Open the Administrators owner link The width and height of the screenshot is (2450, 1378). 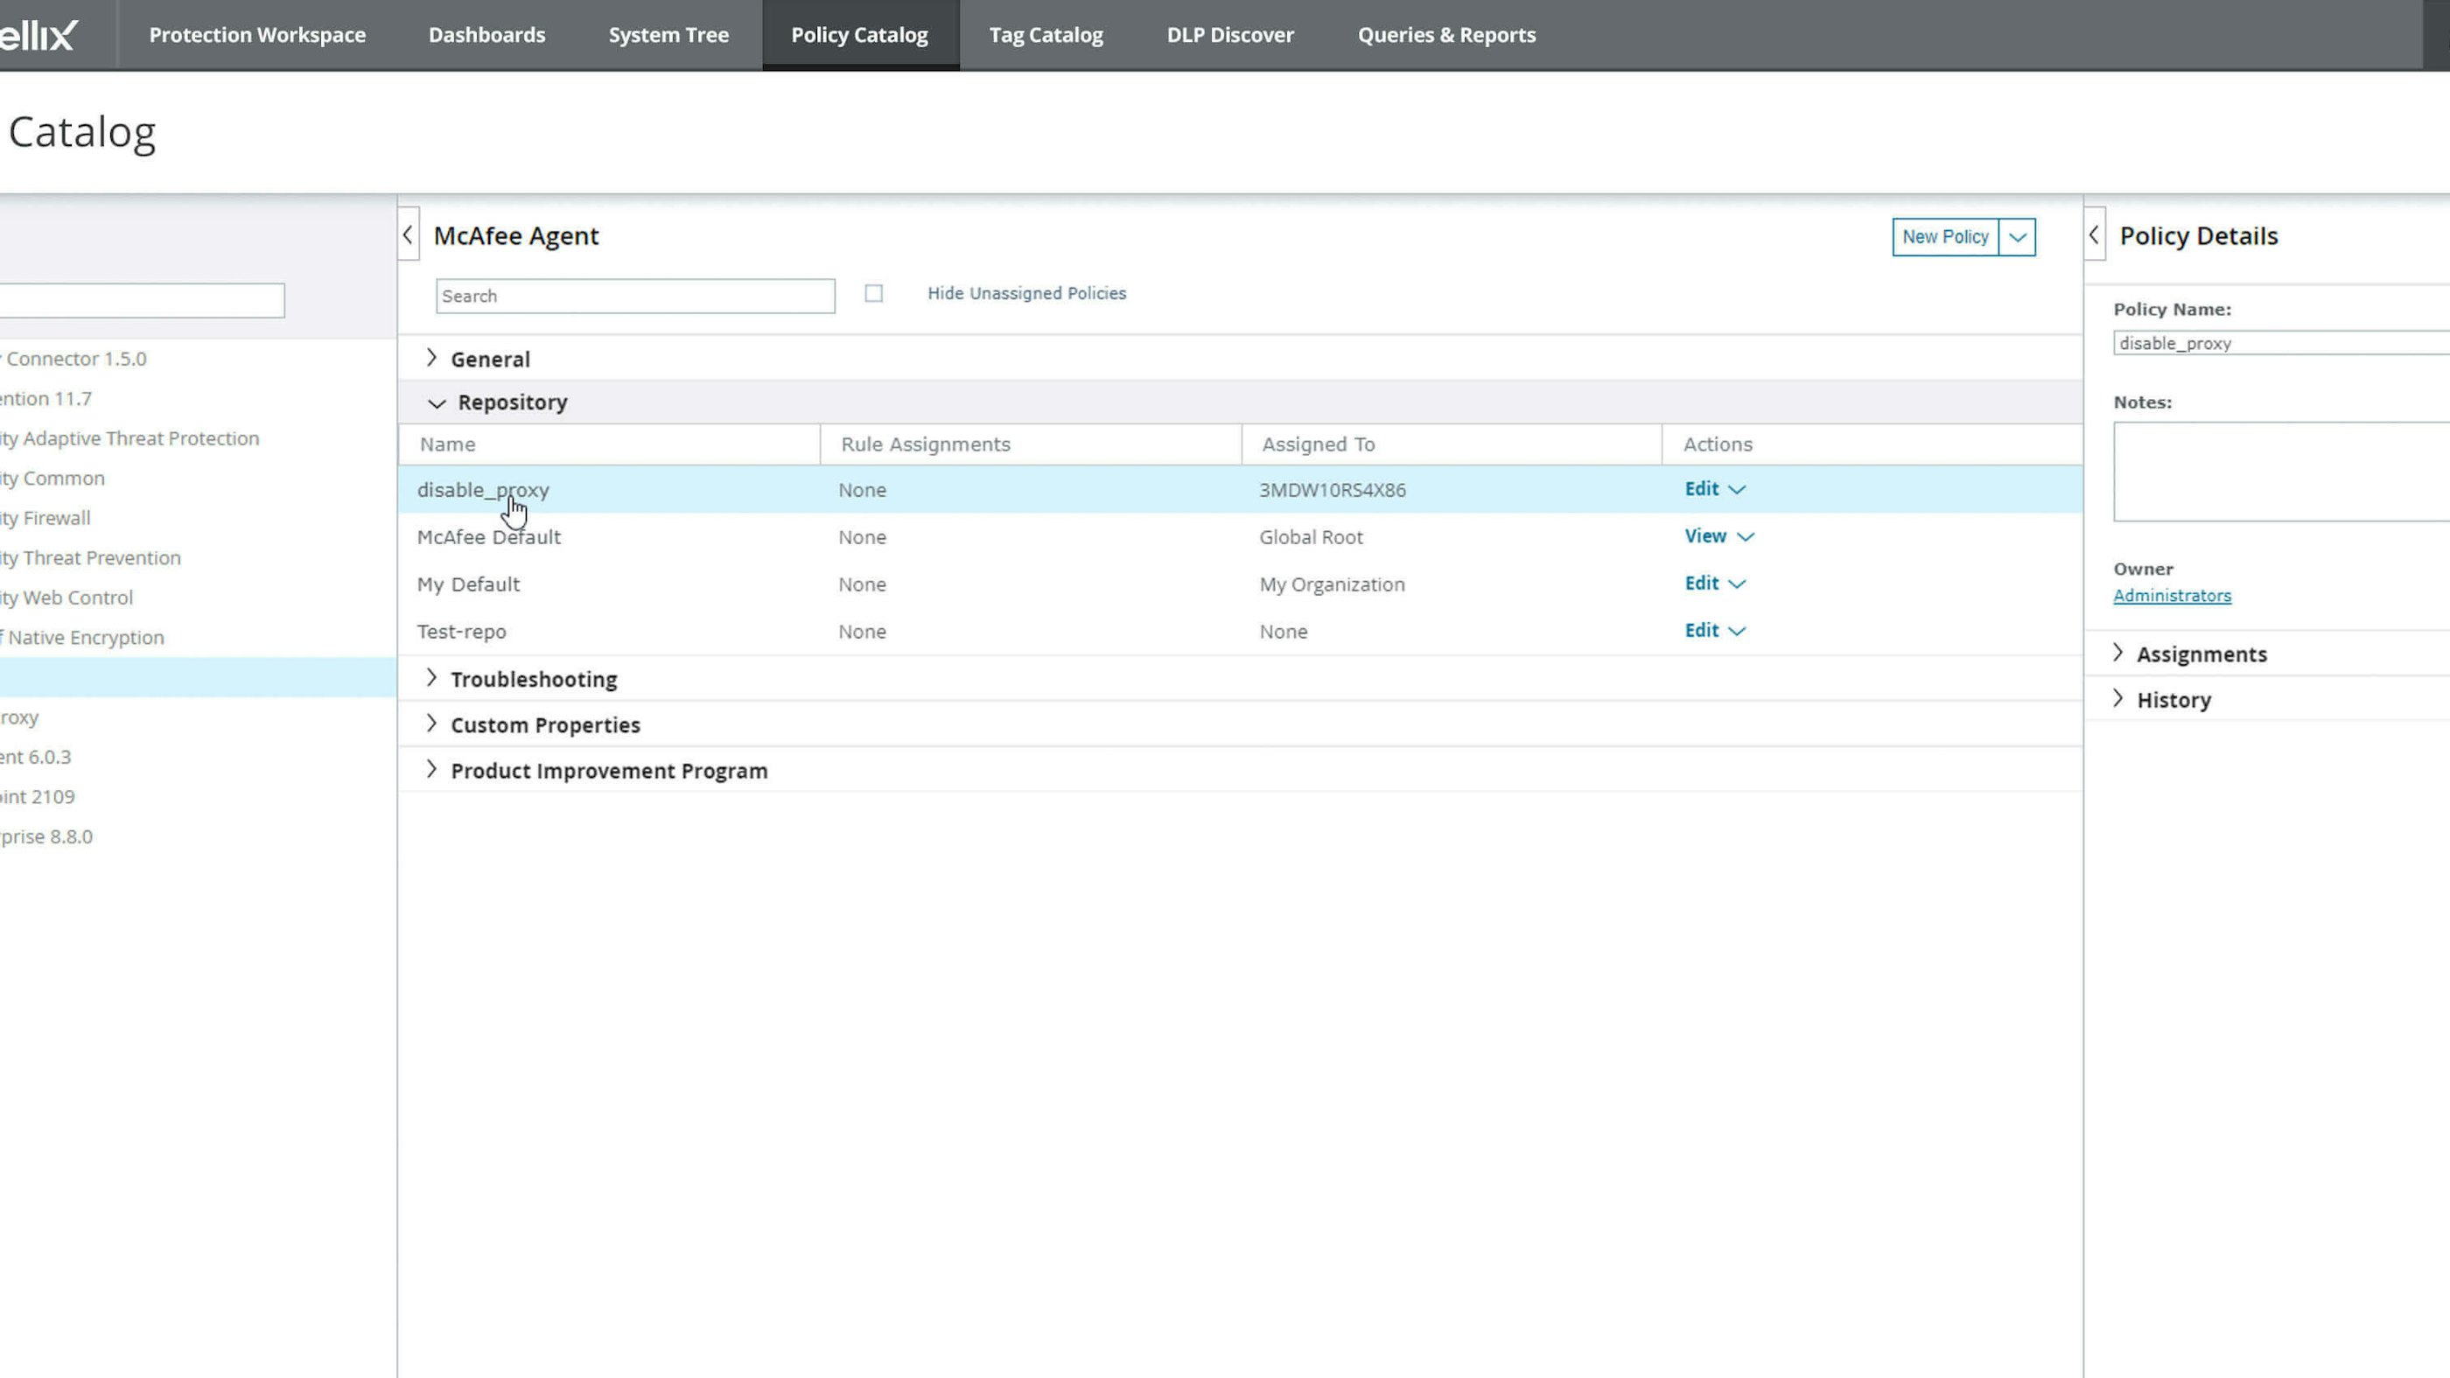tap(2172, 597)
